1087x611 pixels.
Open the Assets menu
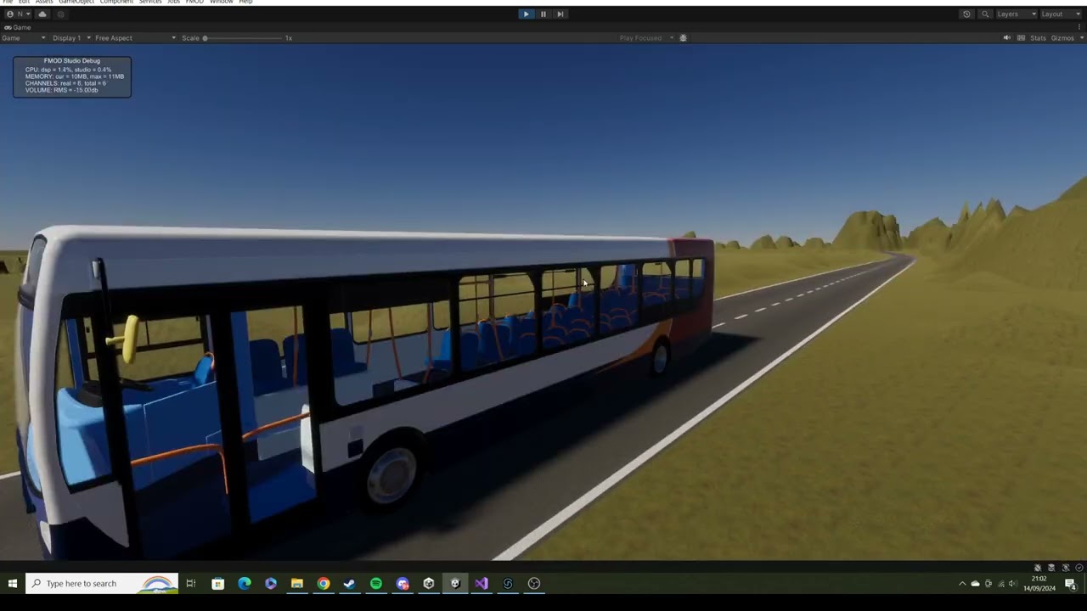[44, 2]
